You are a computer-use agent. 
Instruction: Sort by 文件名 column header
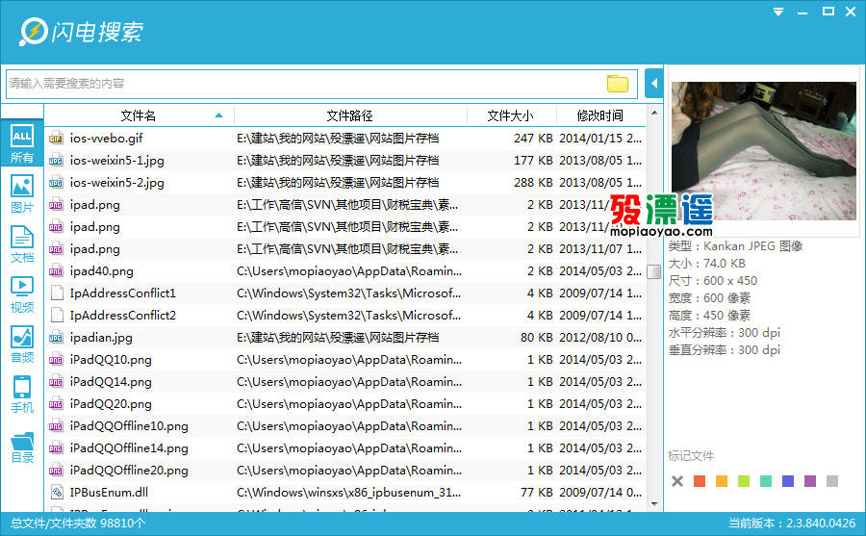[x=138, y=115]
